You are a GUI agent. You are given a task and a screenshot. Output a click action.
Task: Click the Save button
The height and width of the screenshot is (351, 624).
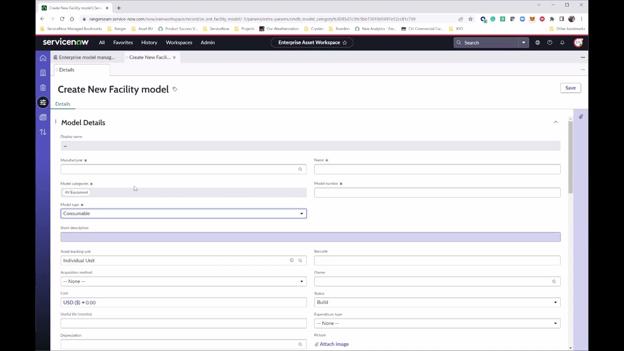[570, 88]
